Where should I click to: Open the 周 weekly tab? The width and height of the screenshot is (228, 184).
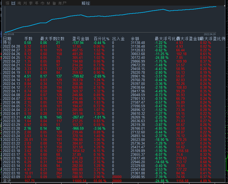tap(19, 3)
